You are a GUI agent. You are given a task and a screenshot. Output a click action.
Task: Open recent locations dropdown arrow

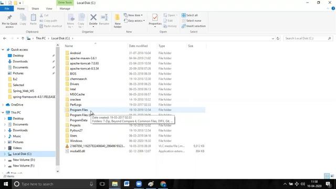pyautogui.click(x=17, y=38)
